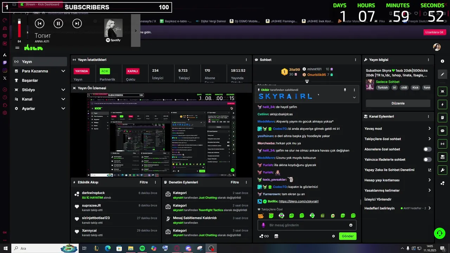Open Yayın İstatistikleri panel options menu
450x253 pixels.
(x=246, y=60)
